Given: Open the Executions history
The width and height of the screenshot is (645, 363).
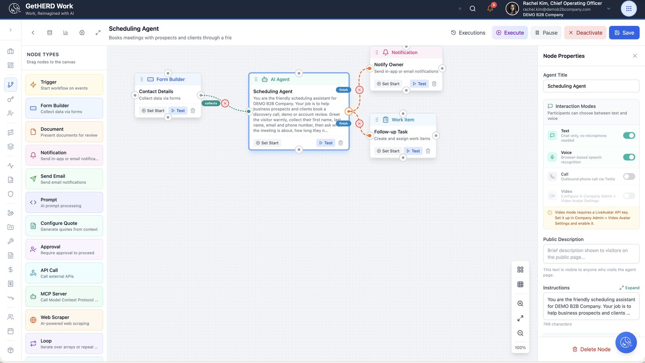Looking at the screenshot, I should tap(468, 33).
